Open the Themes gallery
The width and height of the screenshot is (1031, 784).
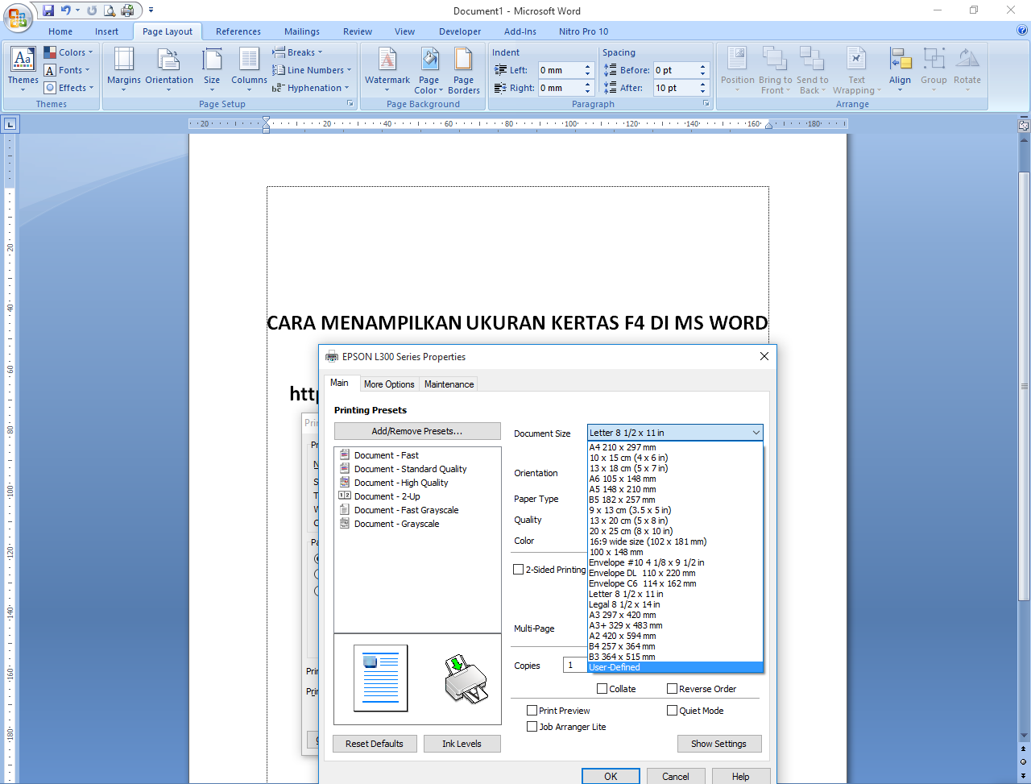[23, 69]
